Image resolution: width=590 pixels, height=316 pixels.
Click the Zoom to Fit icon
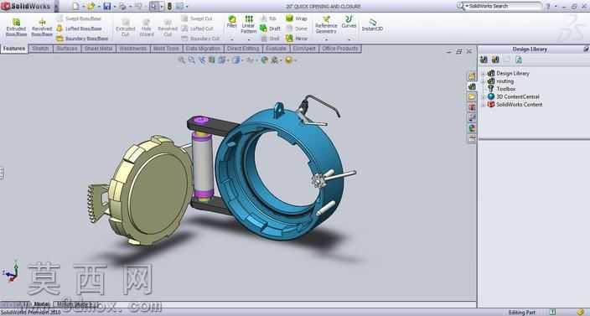point(181,60)
